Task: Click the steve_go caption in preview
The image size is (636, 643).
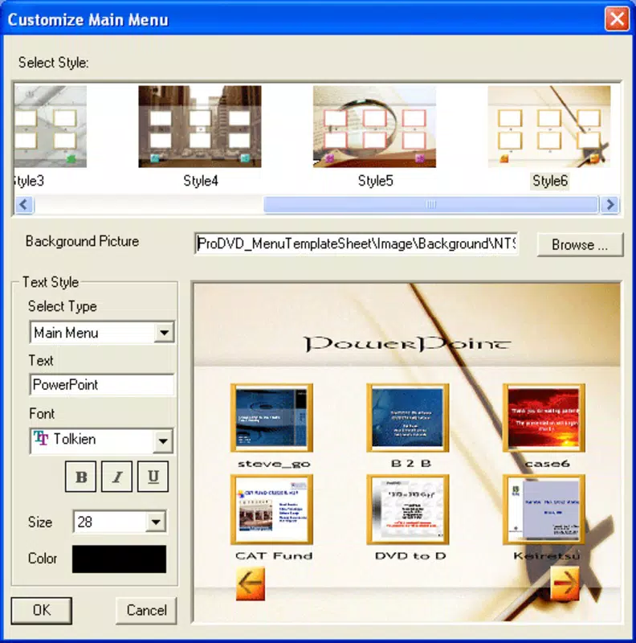Action: (x=274, y=464)
